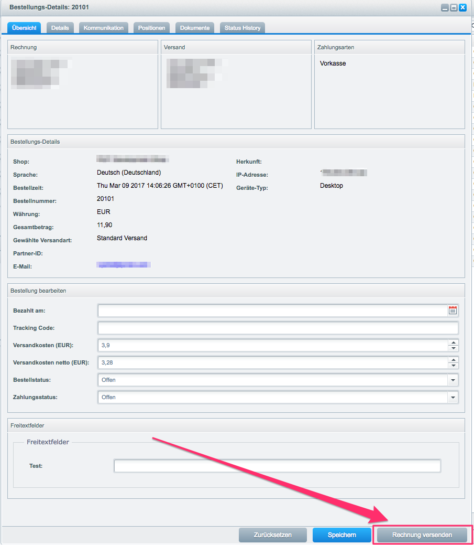Image resolution: width=474 pixels, height=545 pixels.
Task: Click the Versandkosten (EUR) value field
Action: [273, 345]
